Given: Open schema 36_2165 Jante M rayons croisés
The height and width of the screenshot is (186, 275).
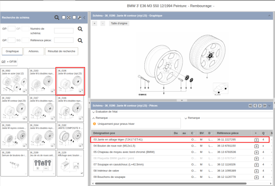Looking at the screenshot, I should (x=14, y=136).
